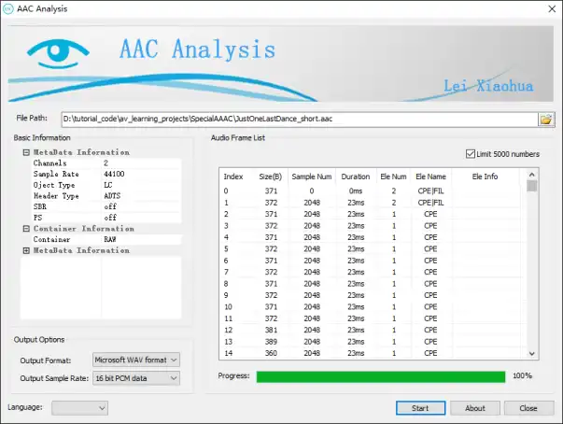Click the Start button

point(420,408)
